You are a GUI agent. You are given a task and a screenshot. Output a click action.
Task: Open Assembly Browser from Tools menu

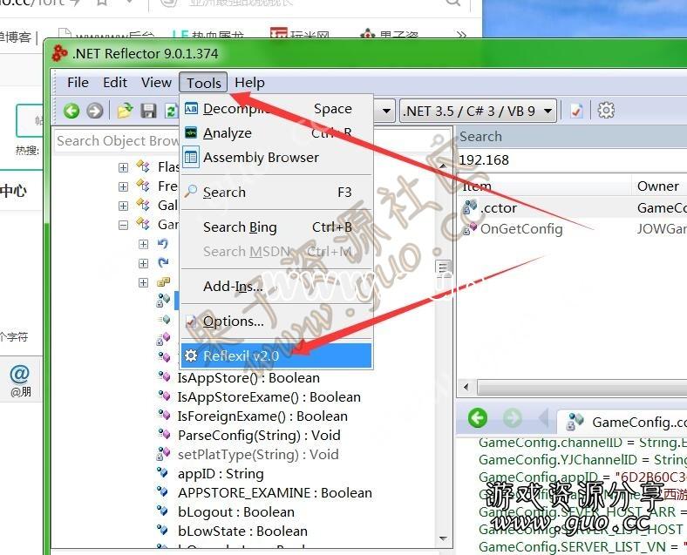click(261, 158)
